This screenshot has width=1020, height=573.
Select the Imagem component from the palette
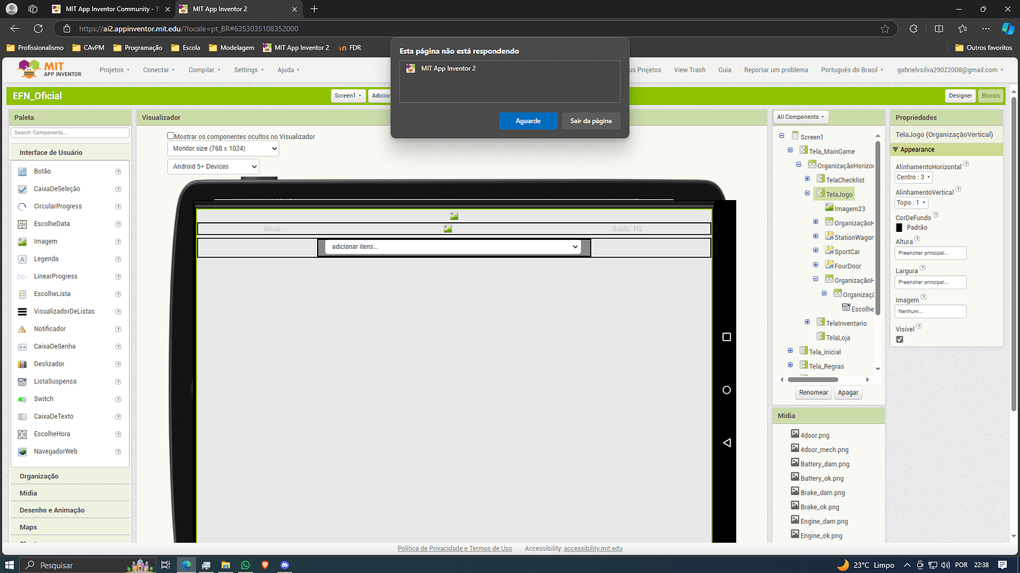(44, 241)
